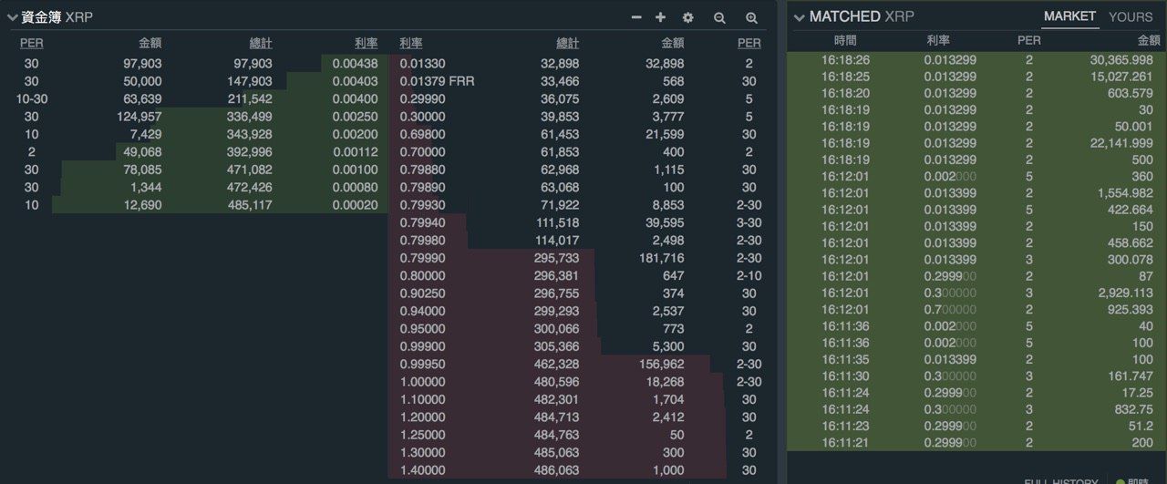This screenshot has width=1167, height=484.
Task: Click the 181,716 offer amount cell
Action: coord(662,258)
